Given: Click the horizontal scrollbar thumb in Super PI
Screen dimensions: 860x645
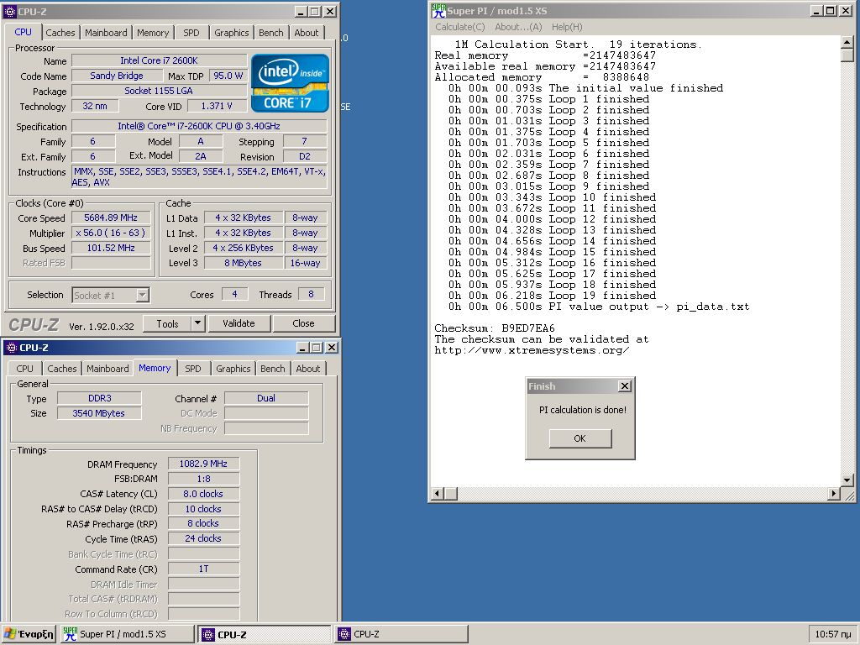Looking at the screenshot, I should (x=451, y=494).
